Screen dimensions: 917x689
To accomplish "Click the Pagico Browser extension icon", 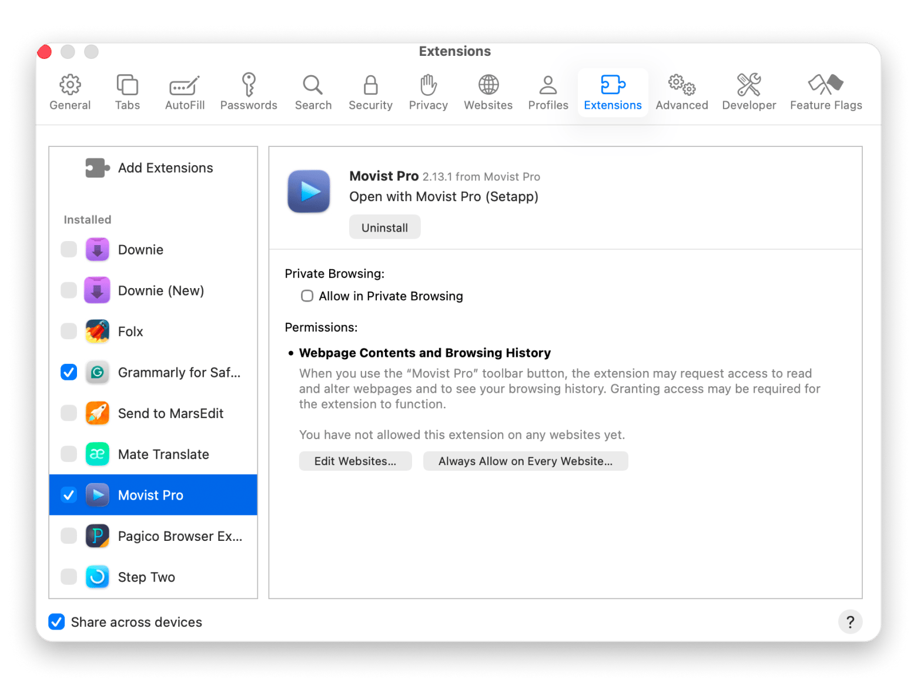I will [98, 536].
